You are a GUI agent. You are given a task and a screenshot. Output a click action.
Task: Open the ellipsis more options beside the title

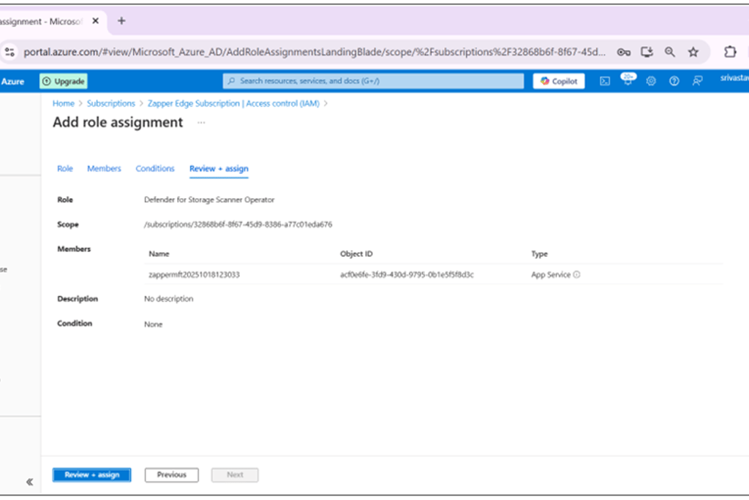201,123
